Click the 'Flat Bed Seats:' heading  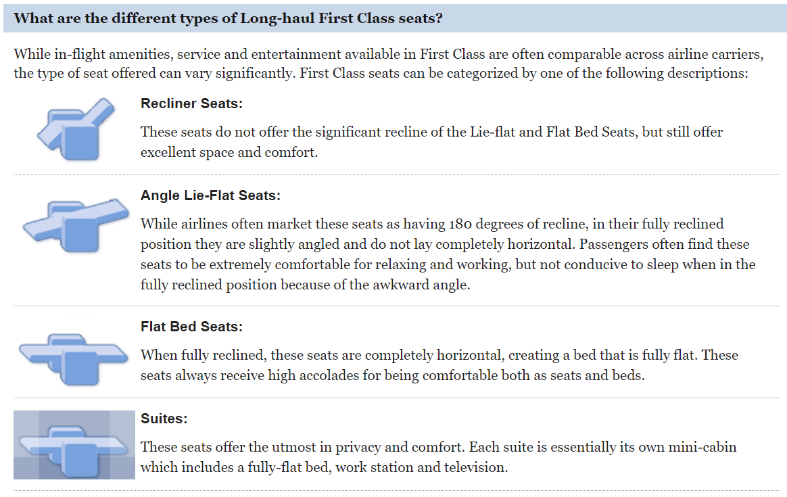click(191, 327)
